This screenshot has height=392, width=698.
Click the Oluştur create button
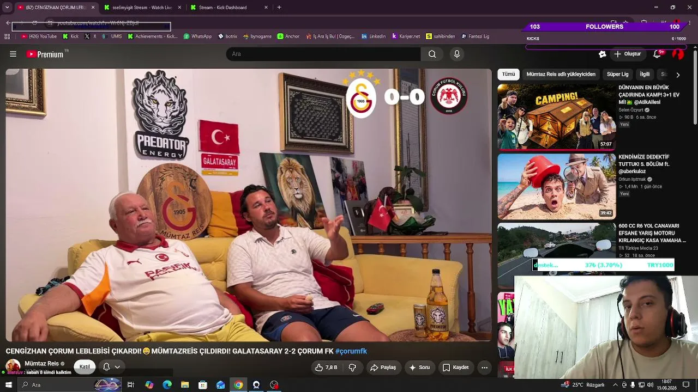(x=627, y=54)
